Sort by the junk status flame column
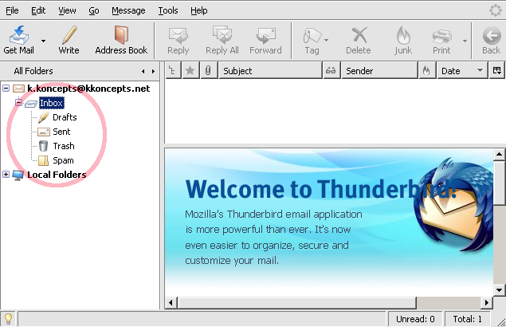Image resolution: width=506 pixels, height=327 pixels. point(426,70)
